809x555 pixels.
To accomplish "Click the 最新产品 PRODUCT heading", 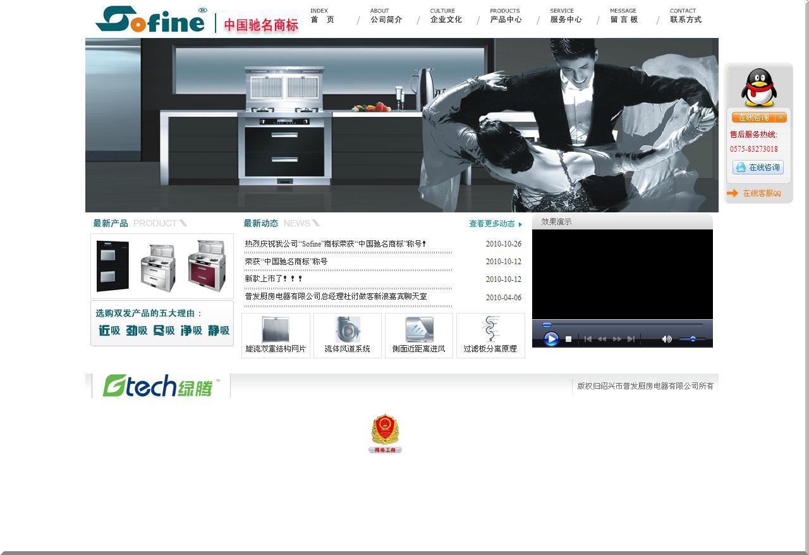I will click(x=140, y=223).
